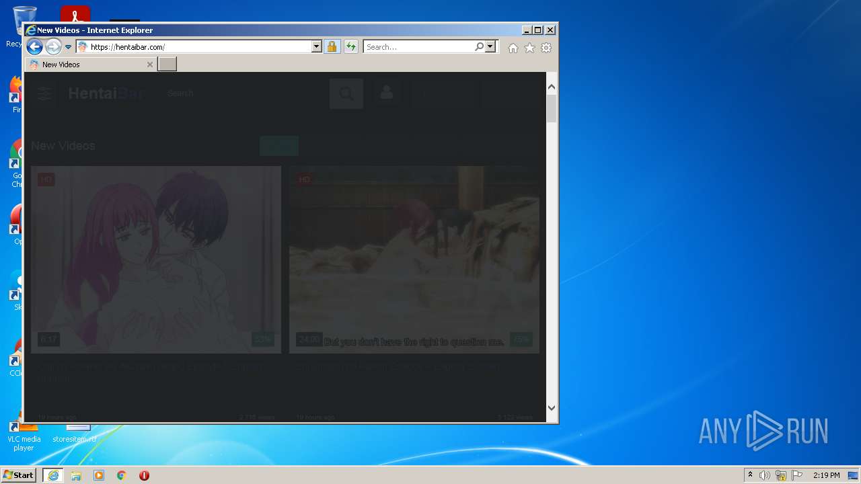The height and width of the screenshot is (484, 861).
Task: Click the page scrollbar up arrow
Action: (552, 87)
